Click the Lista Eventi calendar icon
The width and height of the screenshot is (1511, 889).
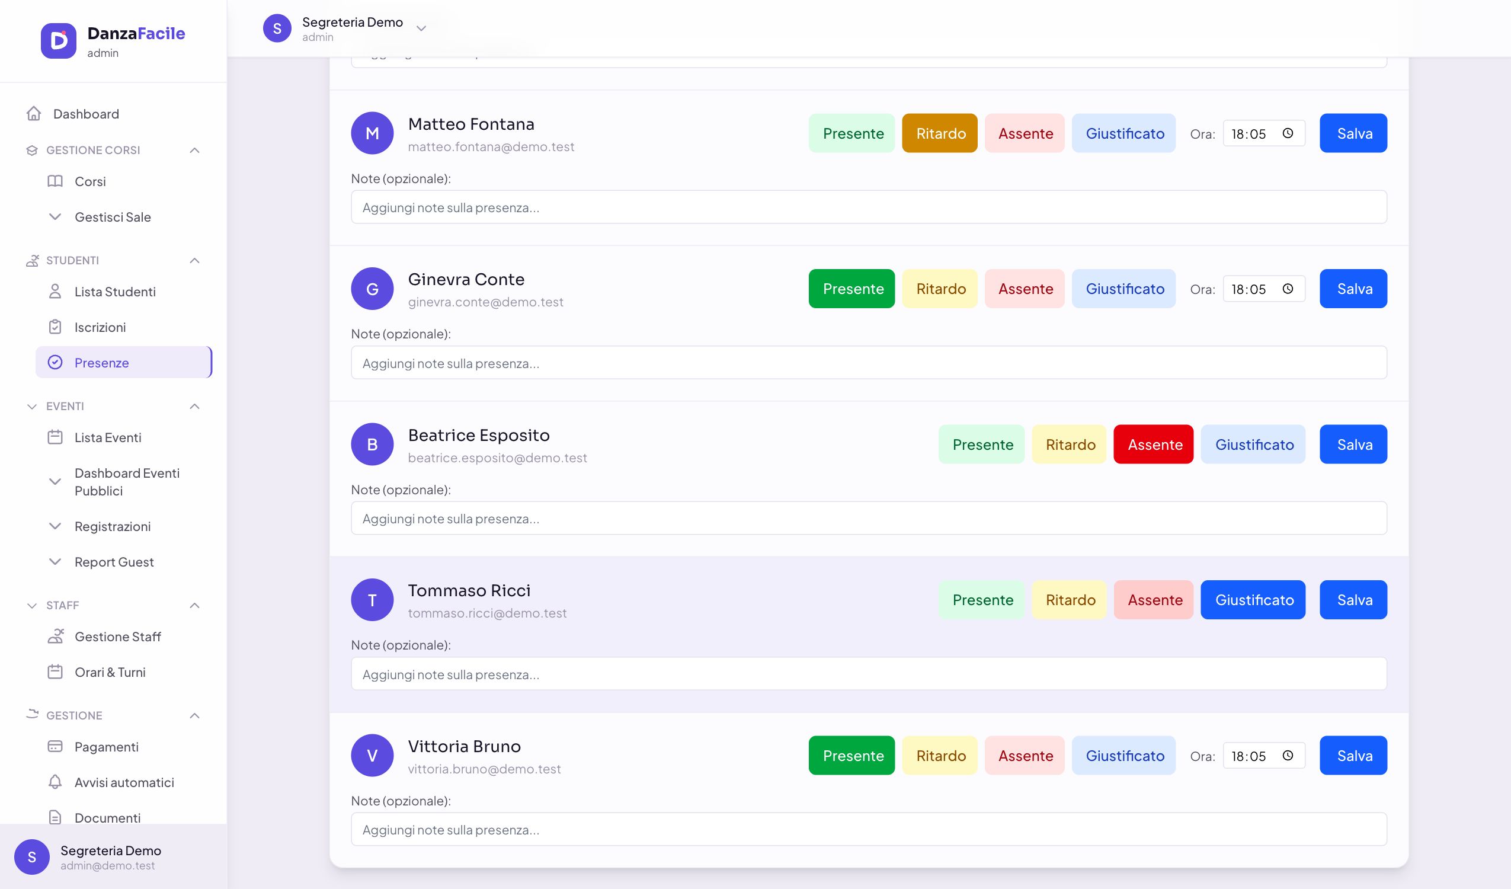[x=55, y=437]
